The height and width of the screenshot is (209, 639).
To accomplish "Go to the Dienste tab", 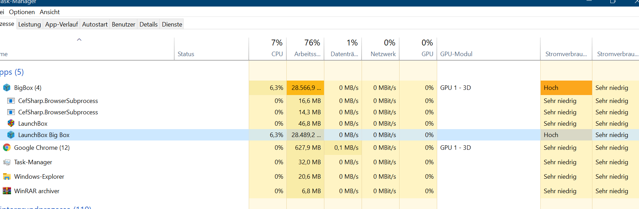I will coord(172,24).
